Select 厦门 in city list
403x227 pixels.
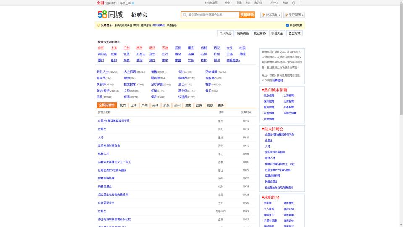point(101,60)
